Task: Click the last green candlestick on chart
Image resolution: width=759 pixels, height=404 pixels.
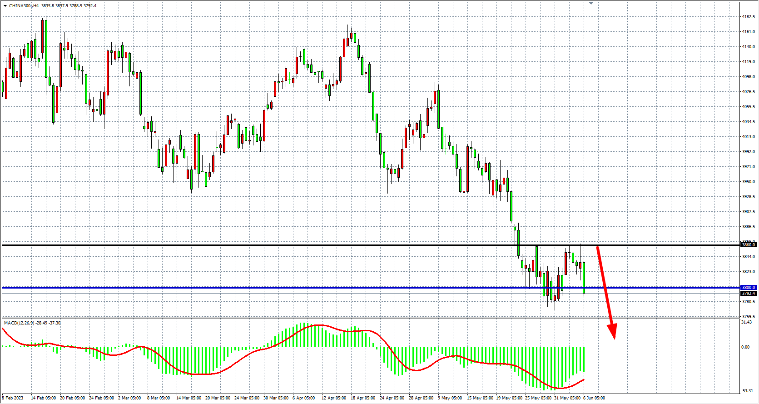Action: tap(584, 277)
